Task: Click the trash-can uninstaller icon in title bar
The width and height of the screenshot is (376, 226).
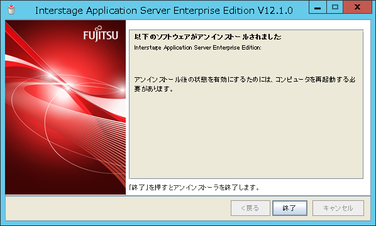Action: [11, 9]
